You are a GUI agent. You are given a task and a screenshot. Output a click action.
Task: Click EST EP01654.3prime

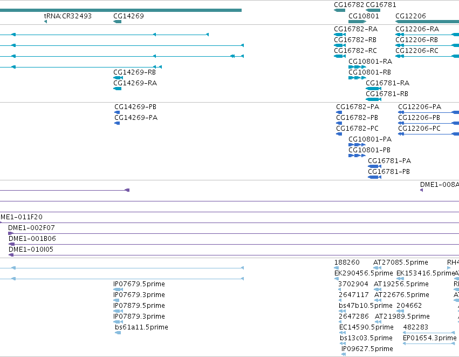click(430, 338)
